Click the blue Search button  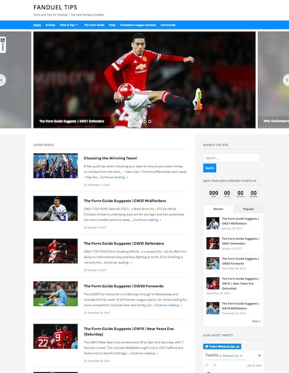coord(210,168)
